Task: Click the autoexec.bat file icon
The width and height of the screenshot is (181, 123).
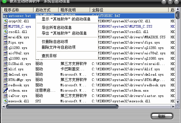Action: [5, 16]
